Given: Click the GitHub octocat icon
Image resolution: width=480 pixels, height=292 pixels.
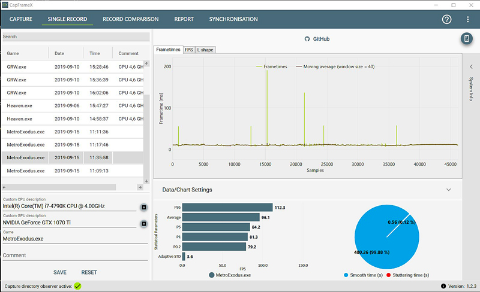Looking at the screenshot, I should pyautogui.click(x=307, y=39).
